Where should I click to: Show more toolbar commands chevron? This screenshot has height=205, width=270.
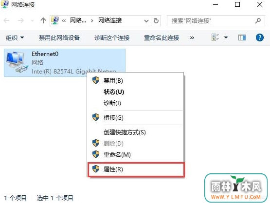point(192,37)
